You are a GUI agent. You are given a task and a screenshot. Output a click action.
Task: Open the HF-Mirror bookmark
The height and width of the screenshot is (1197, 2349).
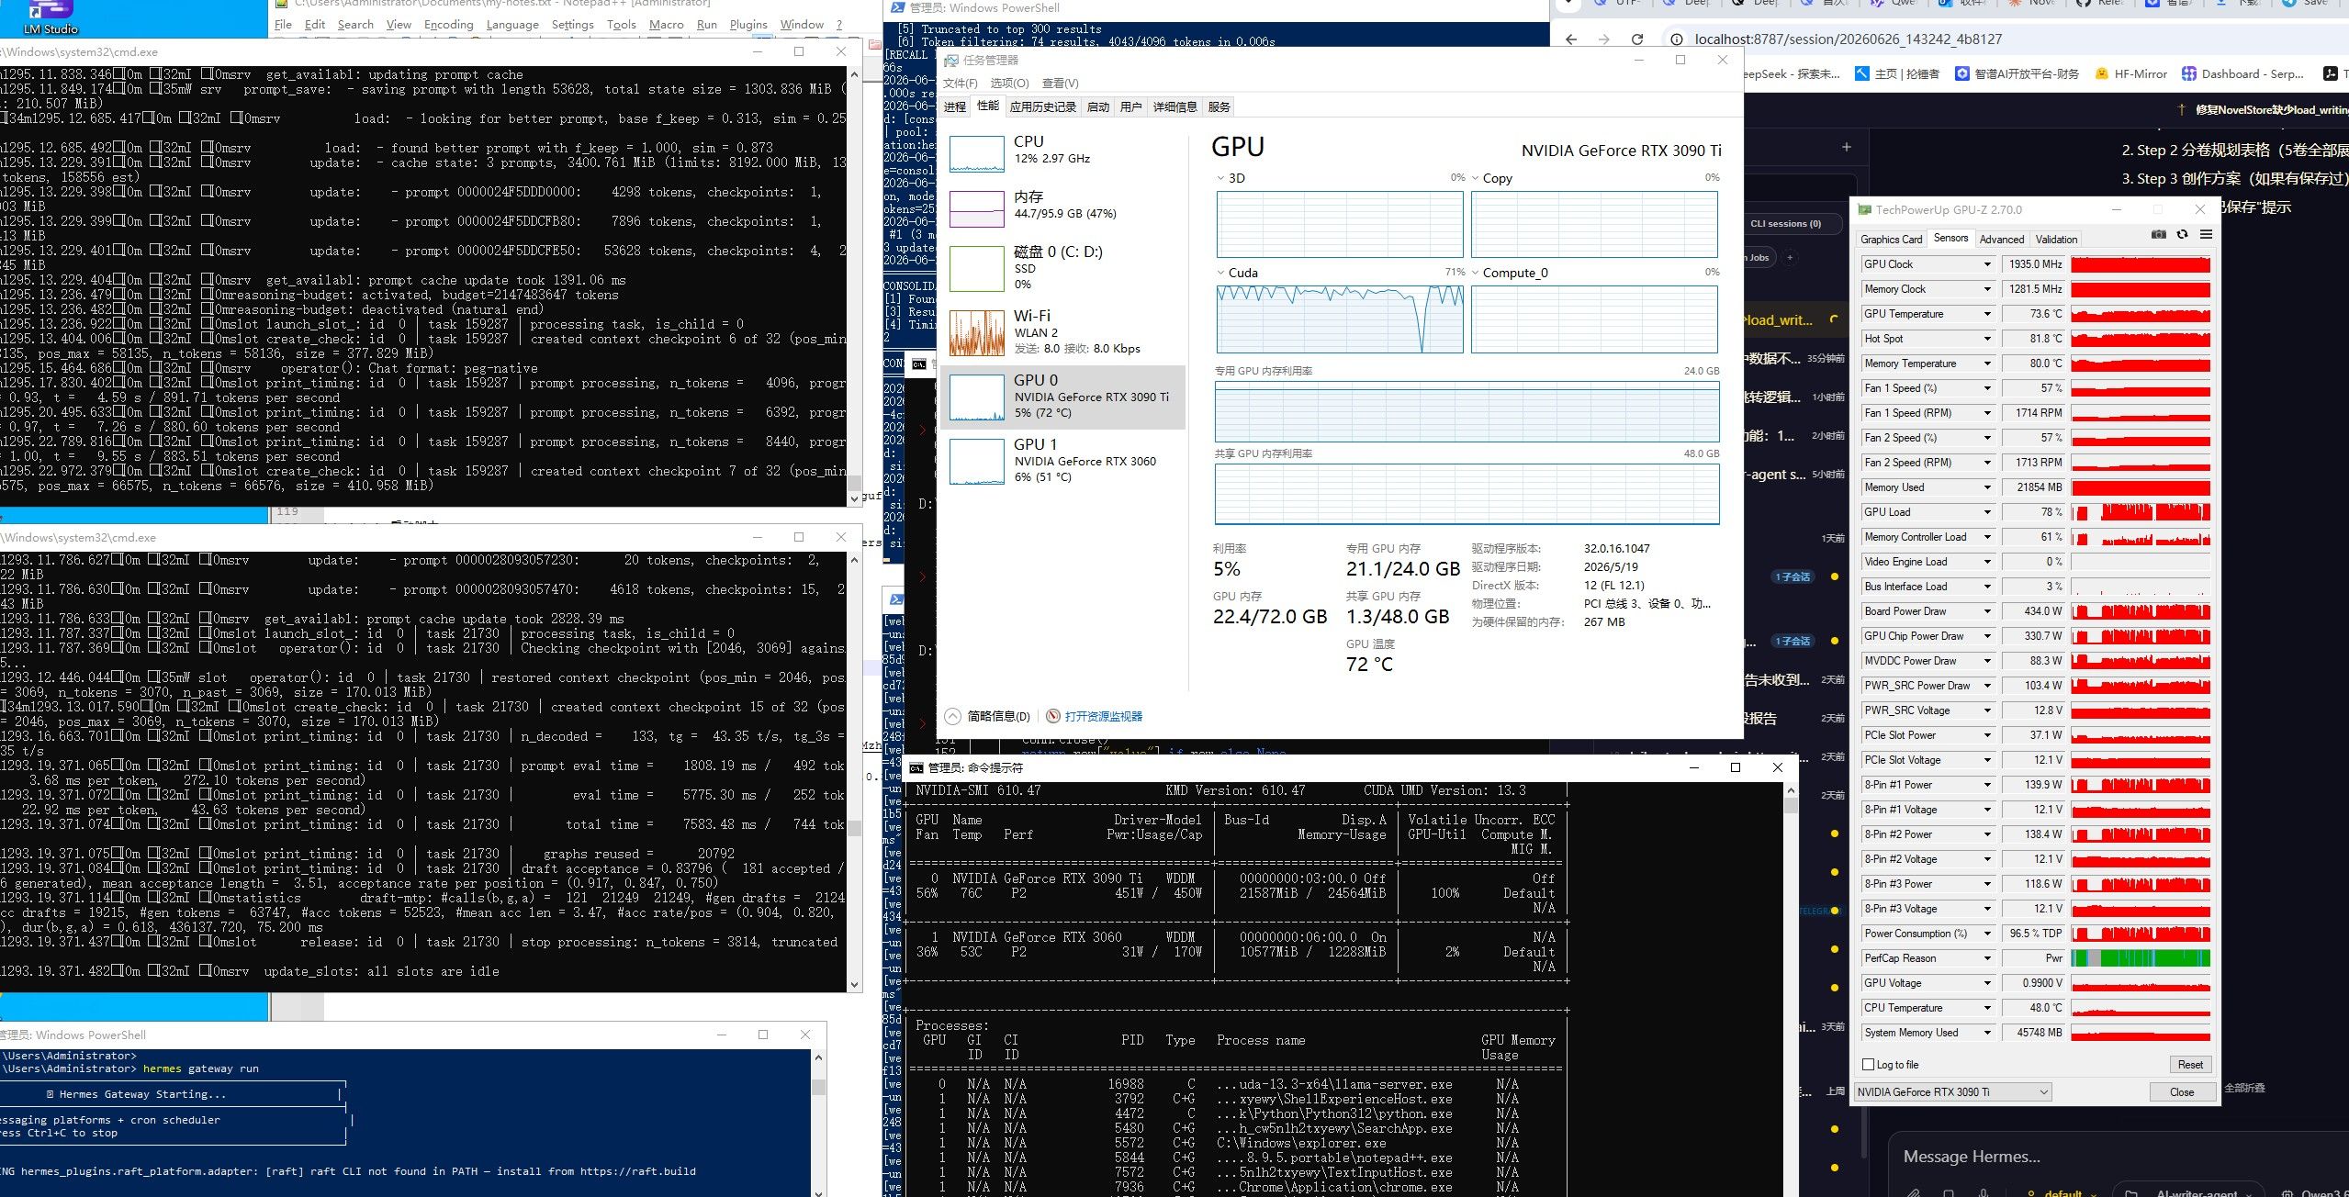pyautogui.click(x=2130, y=74)
